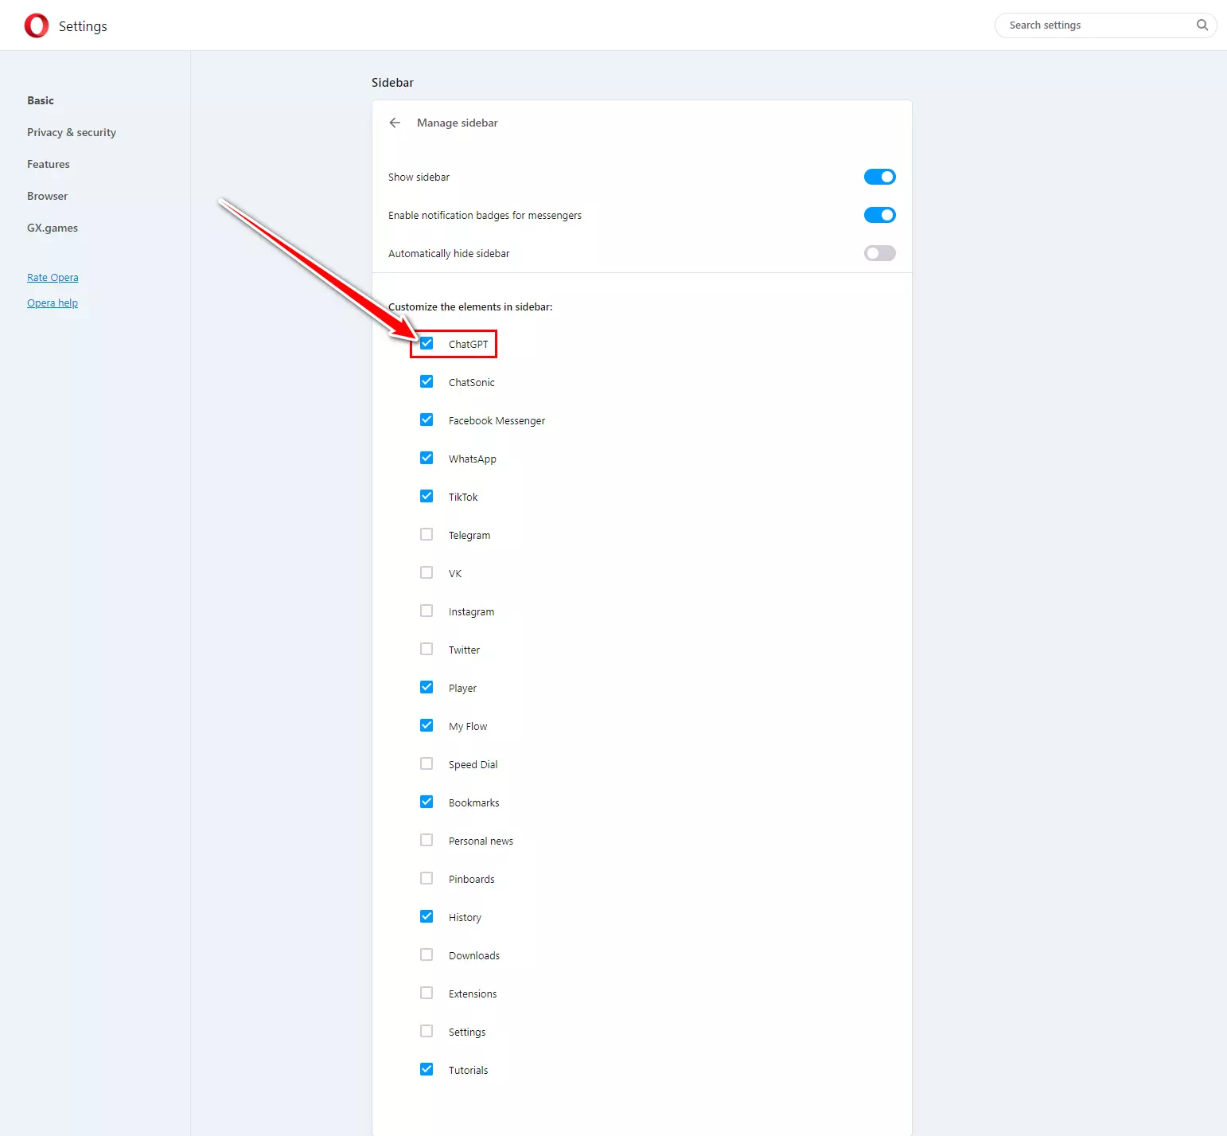
Task: Click the Facebook Messenger label
Action: tap(497, 420)
